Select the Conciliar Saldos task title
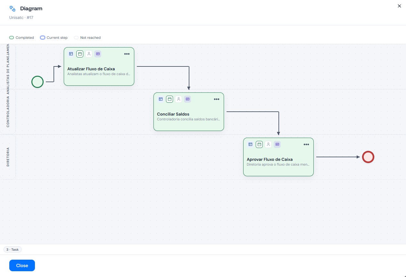The height and width of the screenshot is (277, 406). 173,114
